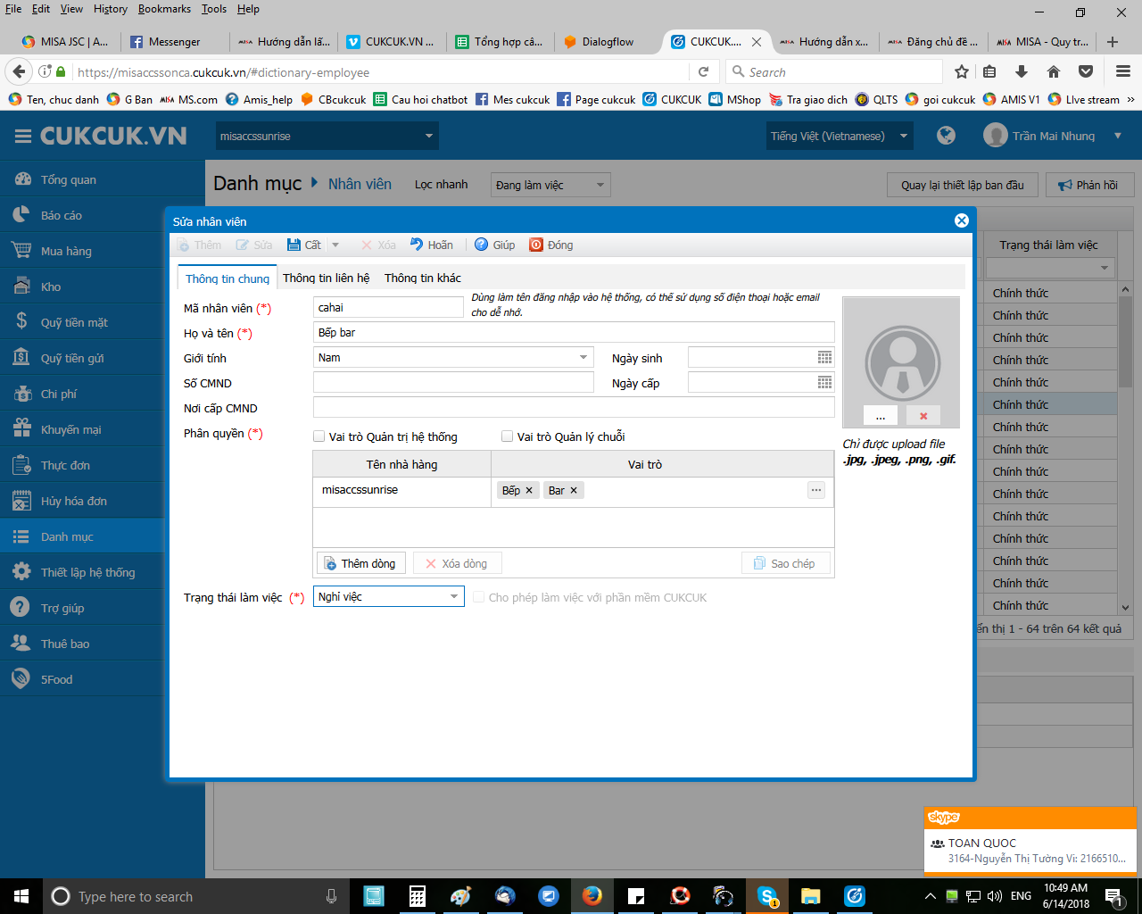Open the CBcukcuk bookmark
The image size is (1142, 914).
tap(333, 99)
